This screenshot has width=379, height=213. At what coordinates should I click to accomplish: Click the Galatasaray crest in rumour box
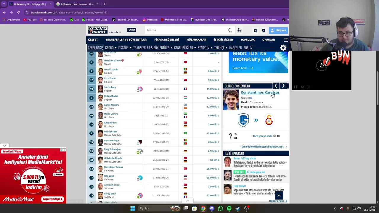tap(269, 120)
